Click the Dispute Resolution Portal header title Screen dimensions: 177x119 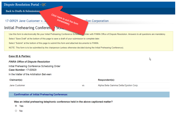point(25,5)
